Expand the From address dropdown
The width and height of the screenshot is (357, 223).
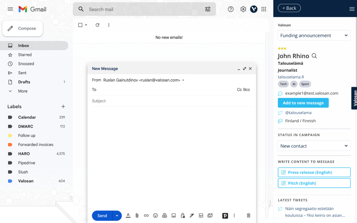(x=183, y=80)
